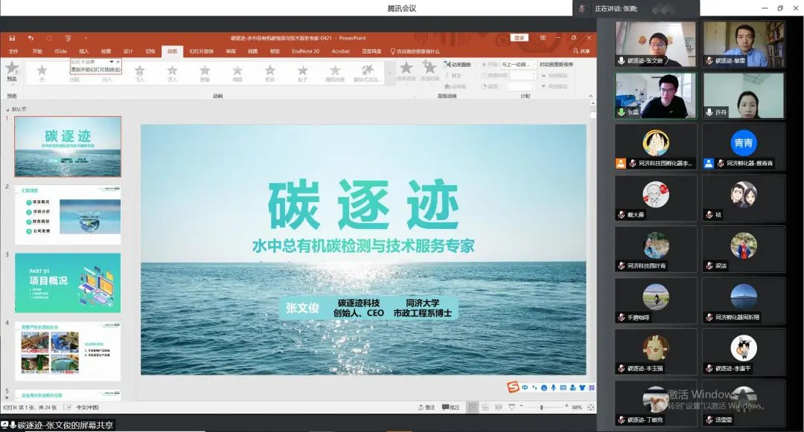The width and height of the screenshot is (804, 432).
Task: Select the Float In animation effect
Action: click(172, 73)
